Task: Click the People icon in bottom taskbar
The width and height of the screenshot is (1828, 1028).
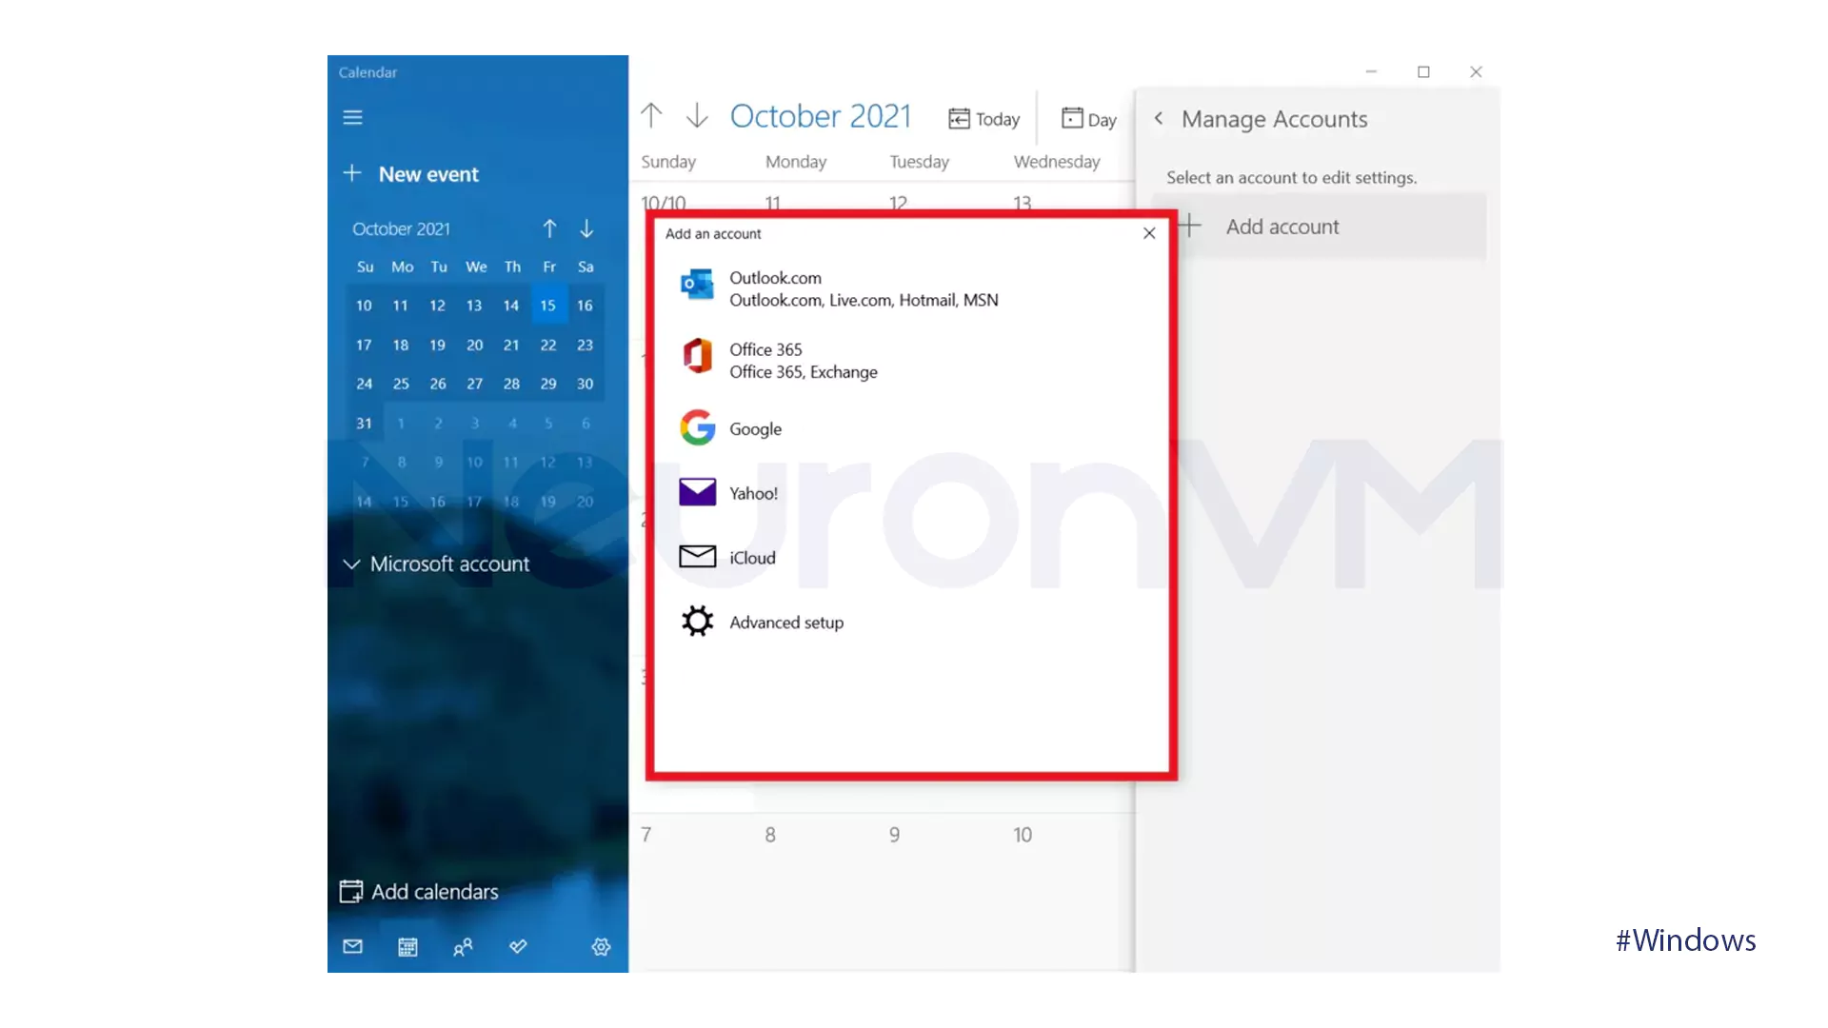Action: [462, 946]
